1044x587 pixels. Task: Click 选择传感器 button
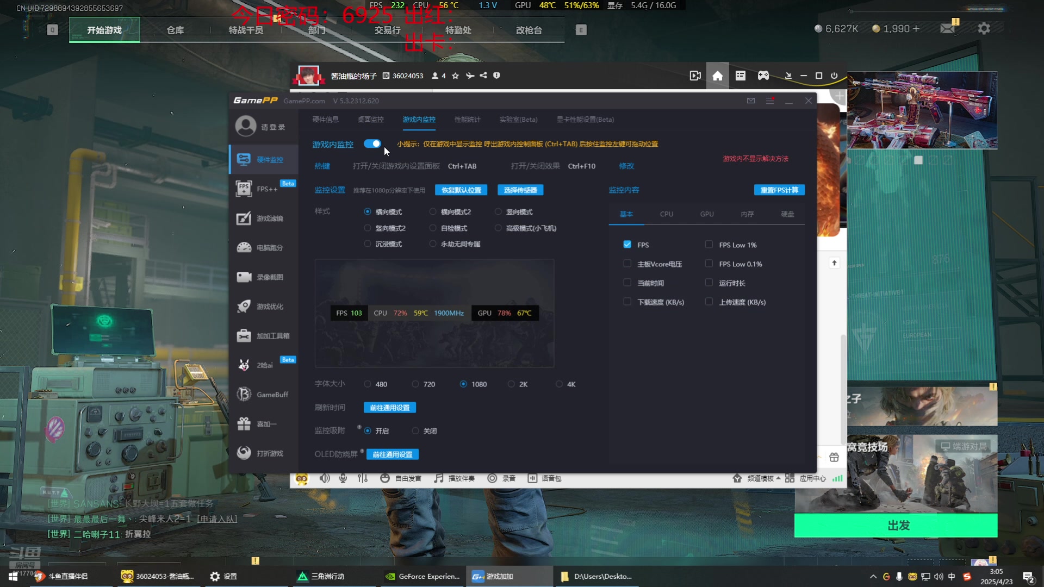[520, 190]
